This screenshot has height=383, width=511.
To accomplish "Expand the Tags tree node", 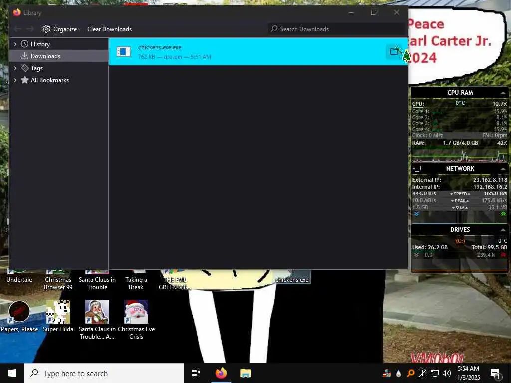I will 15,68.
